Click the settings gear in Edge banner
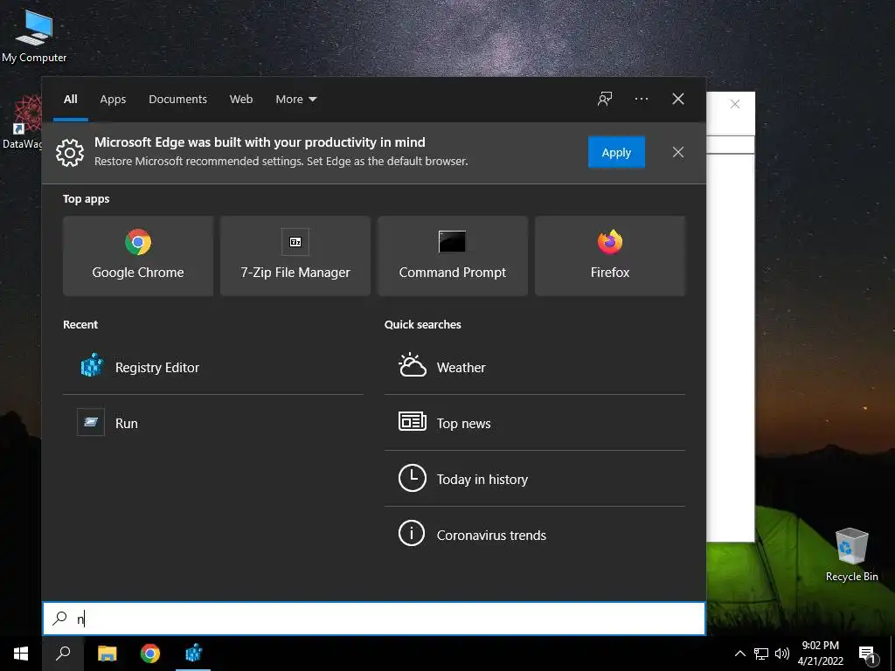The height and width of the screenshot is (671, 895). (x=70, y=152)
